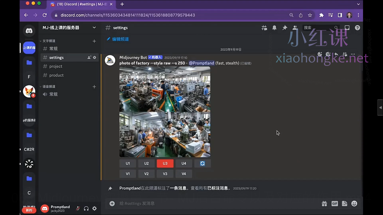Image resolution: width=383 pixels, height=215 pixels.
Task: Open the product channel
Action: coord(69,75)
